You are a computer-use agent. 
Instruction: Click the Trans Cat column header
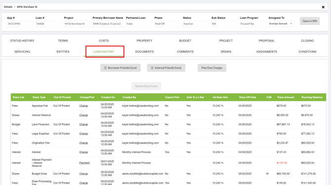[18, 97]
